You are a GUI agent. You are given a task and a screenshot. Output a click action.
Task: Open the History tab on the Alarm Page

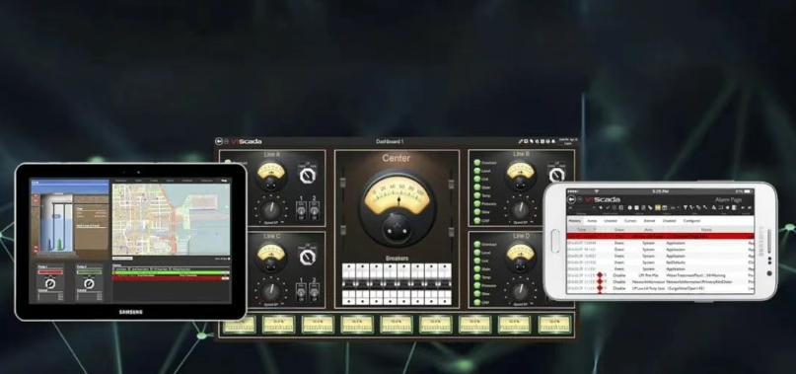click(575, 220)
